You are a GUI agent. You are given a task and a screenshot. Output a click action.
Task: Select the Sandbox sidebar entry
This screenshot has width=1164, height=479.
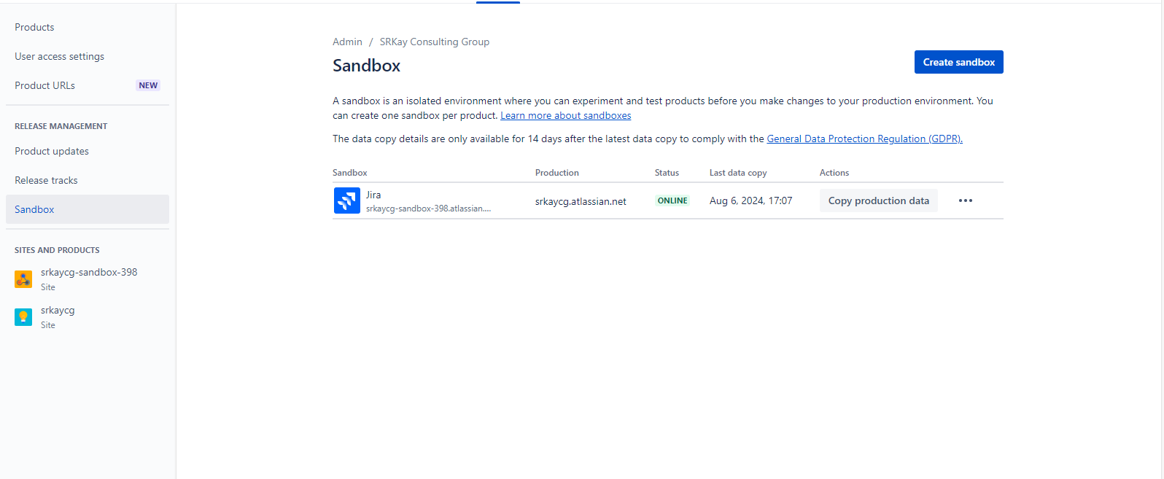[x=34, y=209]
